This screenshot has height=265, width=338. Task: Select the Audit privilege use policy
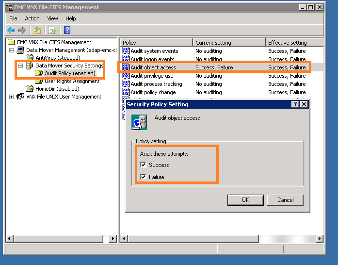click(151, 76)
